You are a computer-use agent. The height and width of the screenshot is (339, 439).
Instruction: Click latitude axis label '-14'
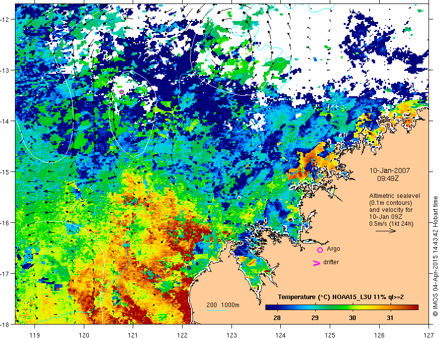[x=5, y=121]
